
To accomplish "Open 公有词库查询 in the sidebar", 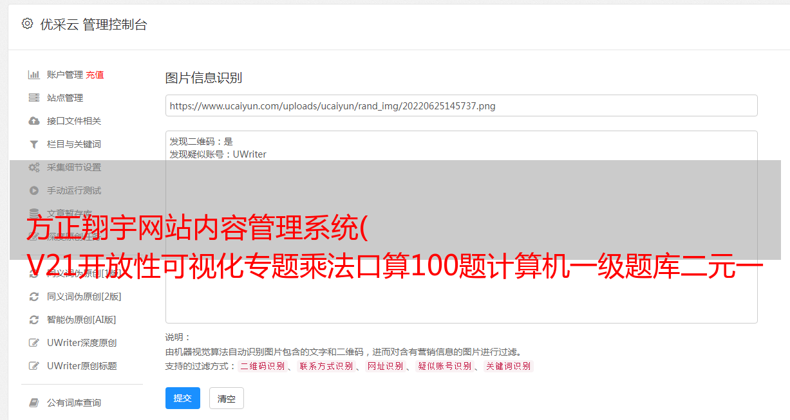I will (74, 403).
